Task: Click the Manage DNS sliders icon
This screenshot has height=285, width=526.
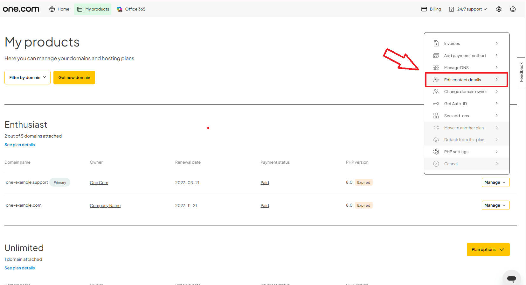Action: point(436,68)
